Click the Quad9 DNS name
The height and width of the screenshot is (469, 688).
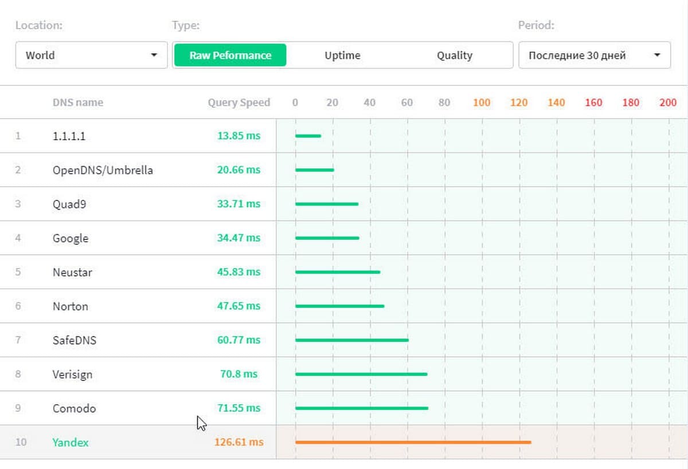coord(69,204)
